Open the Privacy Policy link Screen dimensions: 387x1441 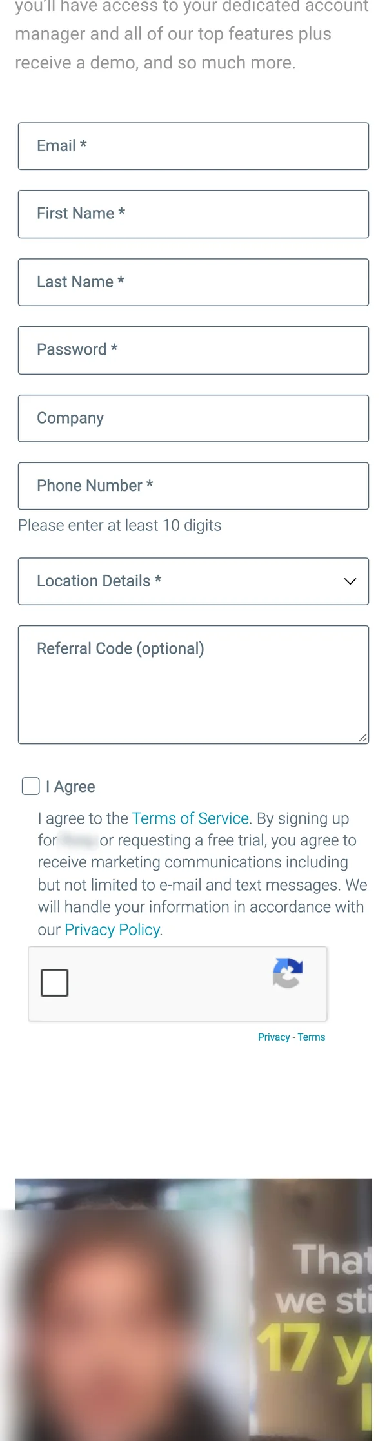pos(112,929)
